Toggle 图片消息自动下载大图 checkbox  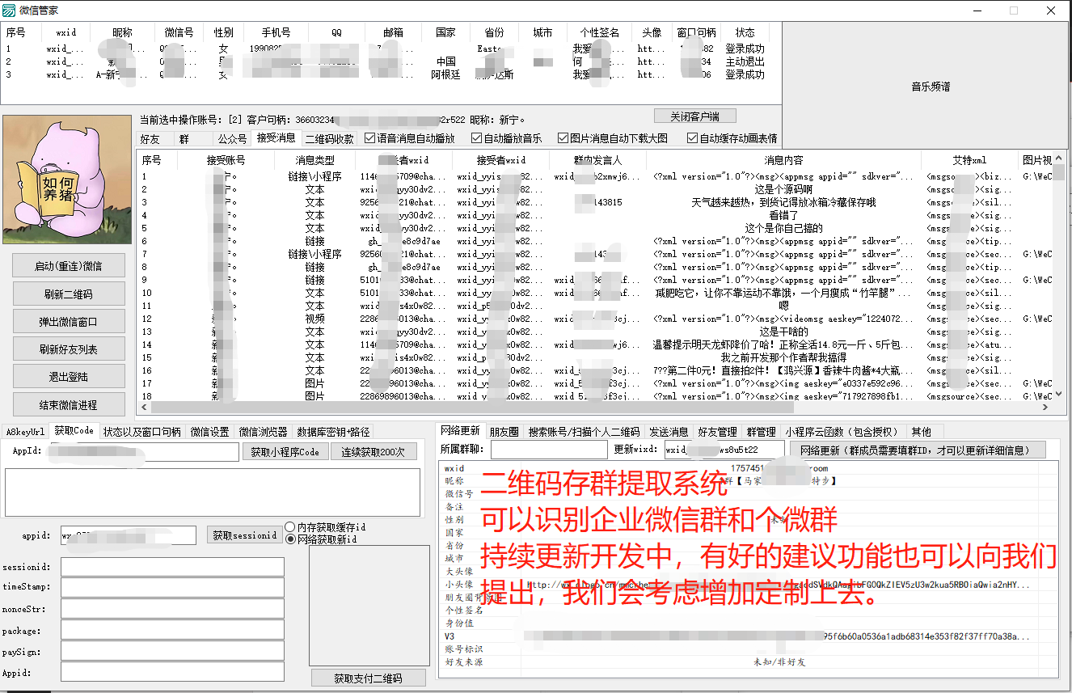pyautogui.click(x=612, y=138)
